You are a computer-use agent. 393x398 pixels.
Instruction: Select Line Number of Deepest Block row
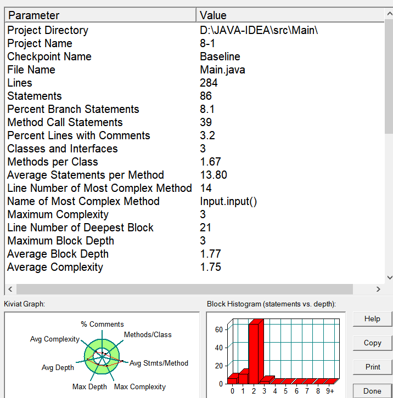coord(194,228)
